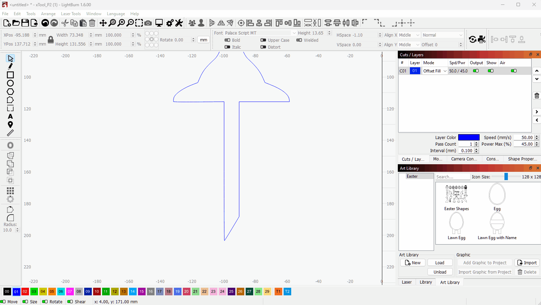Toggle the Move switch in status bar

tap(3, 302)
